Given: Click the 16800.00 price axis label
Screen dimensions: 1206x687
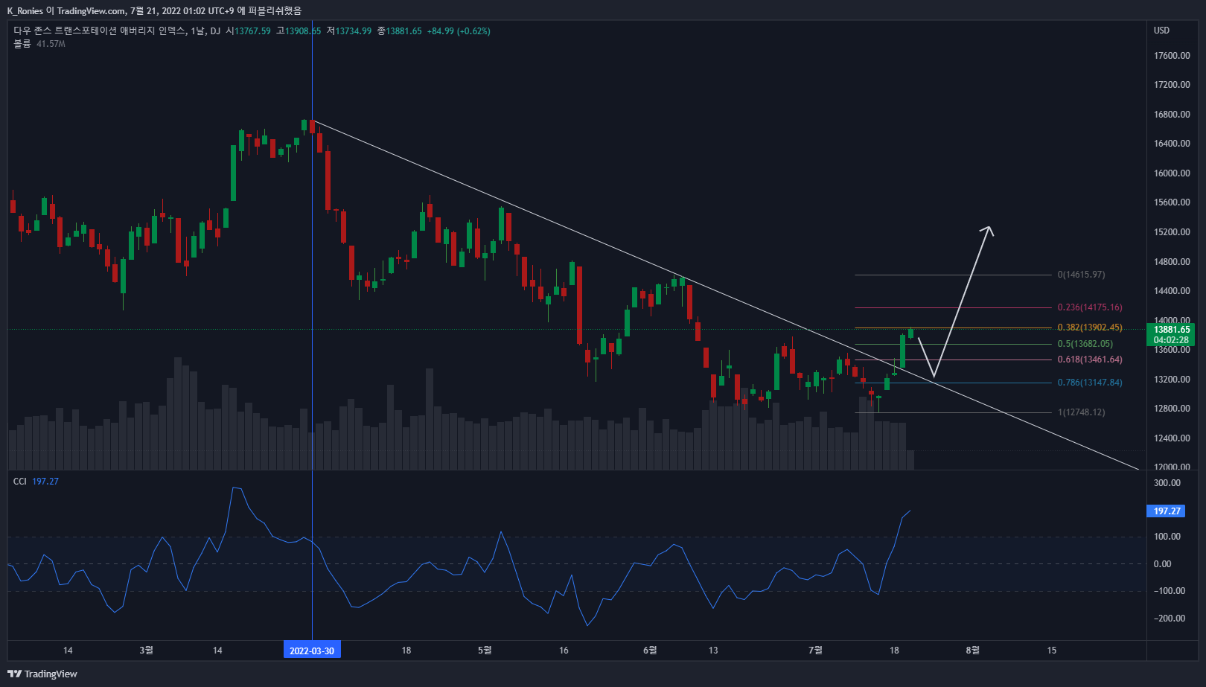Looking at the screenshot, I should [1172, 115].
